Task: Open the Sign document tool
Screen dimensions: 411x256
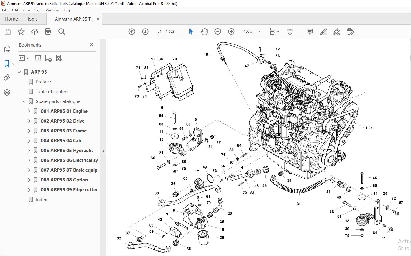Action: [x=337, y=32]
